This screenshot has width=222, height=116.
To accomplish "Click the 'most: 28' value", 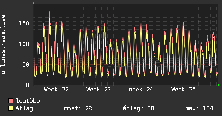I will (x=78, y=108).
